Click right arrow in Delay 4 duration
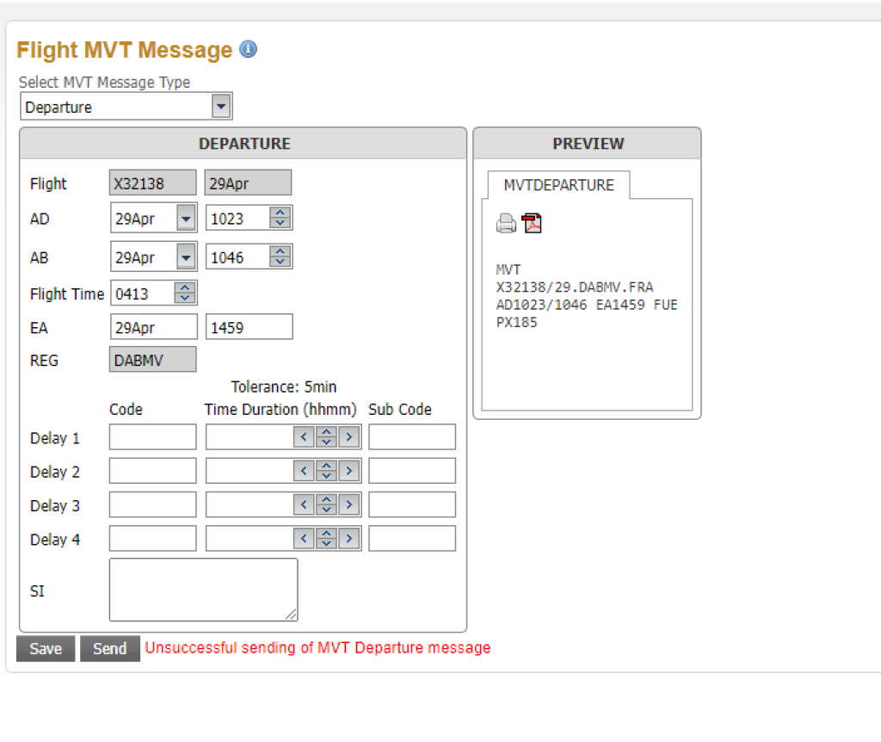Viewport: 881px width, 742px height. (x=348, y=539)
